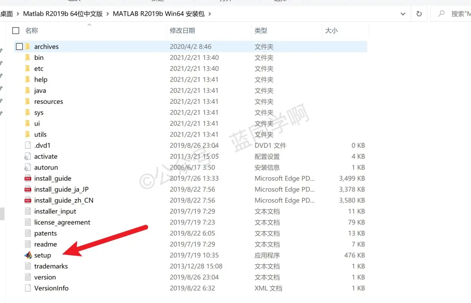The image size is (471, 303).
Task: Click the utils folder icon
Action: click(28, 135)
